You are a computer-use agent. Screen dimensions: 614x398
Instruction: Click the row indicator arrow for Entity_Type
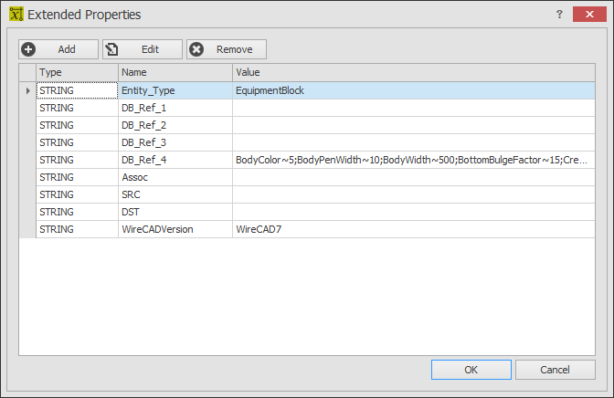click(27, 90)
